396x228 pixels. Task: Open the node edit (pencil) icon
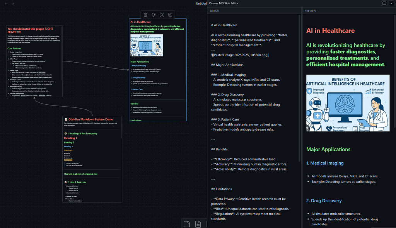(x=170, y=14)
